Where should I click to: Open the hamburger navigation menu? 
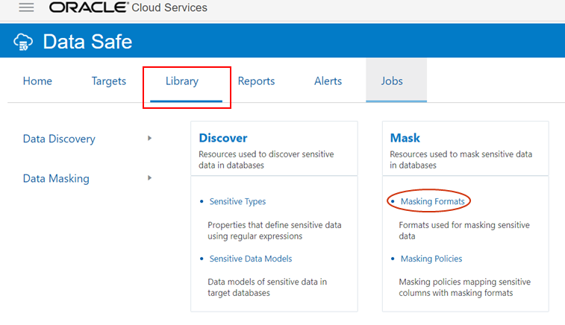[26, 7]
